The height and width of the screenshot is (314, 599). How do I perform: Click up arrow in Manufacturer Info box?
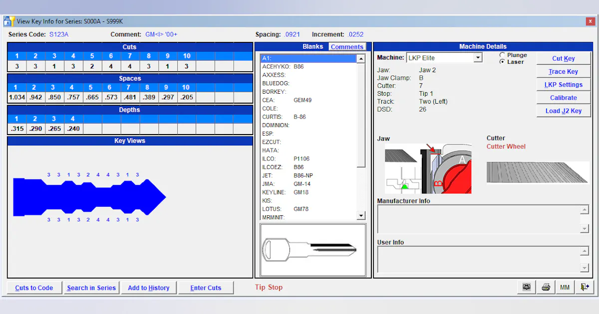tap(585, 210)
